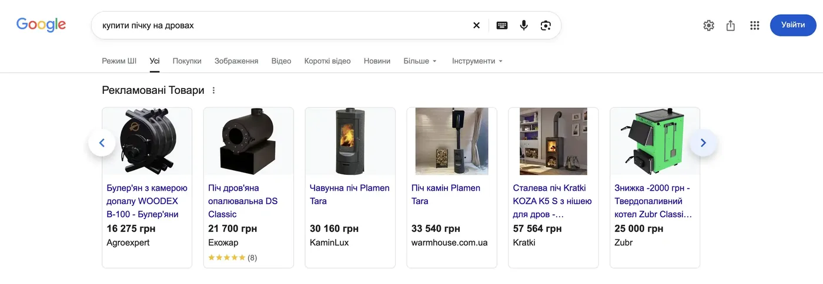Click the previous carousel arrow
Screen dimensions: 823x284
pos(102,143)
